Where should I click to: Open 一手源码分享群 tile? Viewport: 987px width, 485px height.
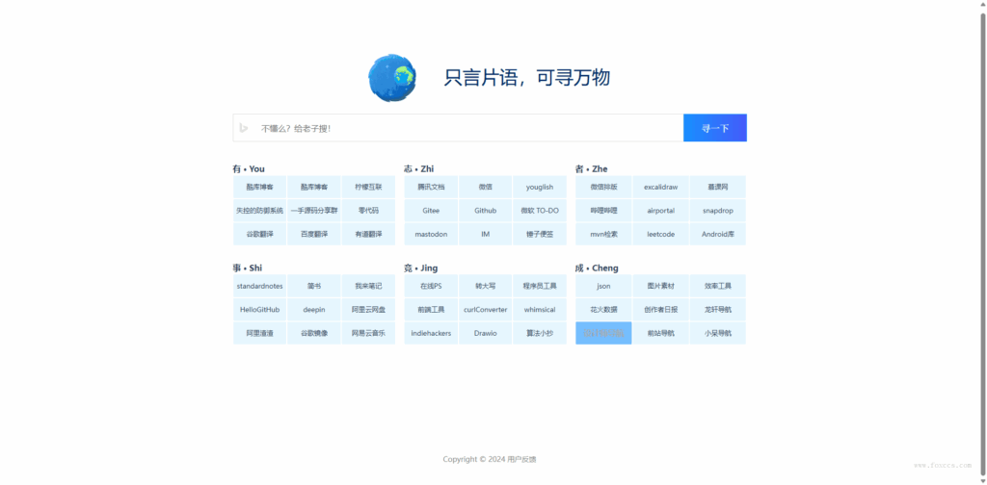[314, 211]
